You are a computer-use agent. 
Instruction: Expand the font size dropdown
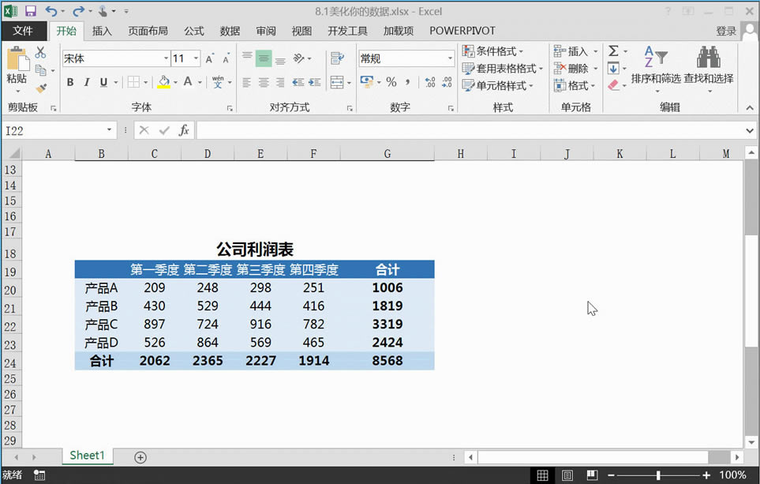[x=196, y=58]
